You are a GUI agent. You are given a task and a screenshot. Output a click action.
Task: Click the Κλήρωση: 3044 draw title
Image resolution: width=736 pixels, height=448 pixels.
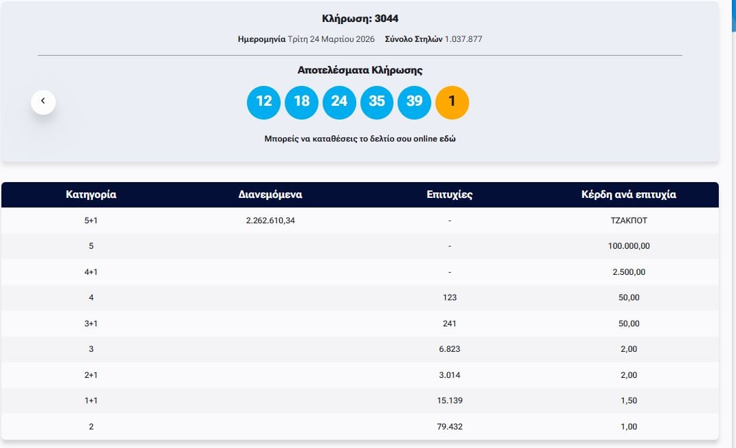[360, 19]
